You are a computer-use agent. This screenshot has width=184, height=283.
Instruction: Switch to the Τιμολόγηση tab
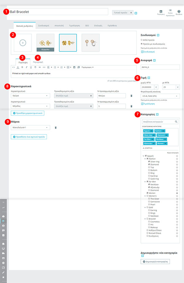pos(74,26)
